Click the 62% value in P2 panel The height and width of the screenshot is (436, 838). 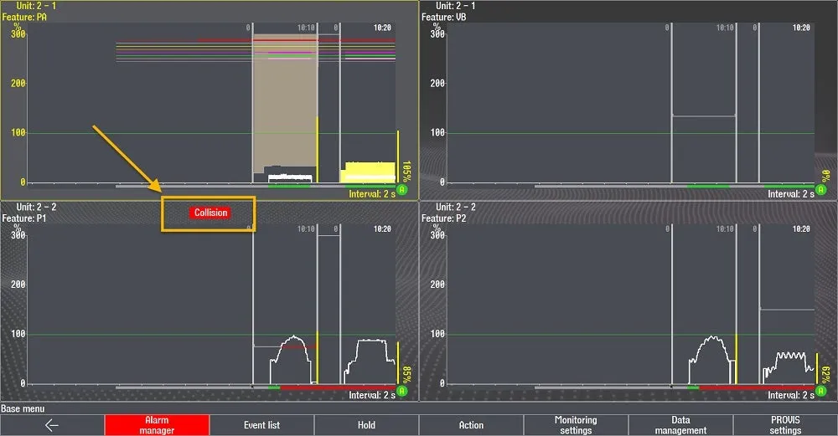(825, 375)
